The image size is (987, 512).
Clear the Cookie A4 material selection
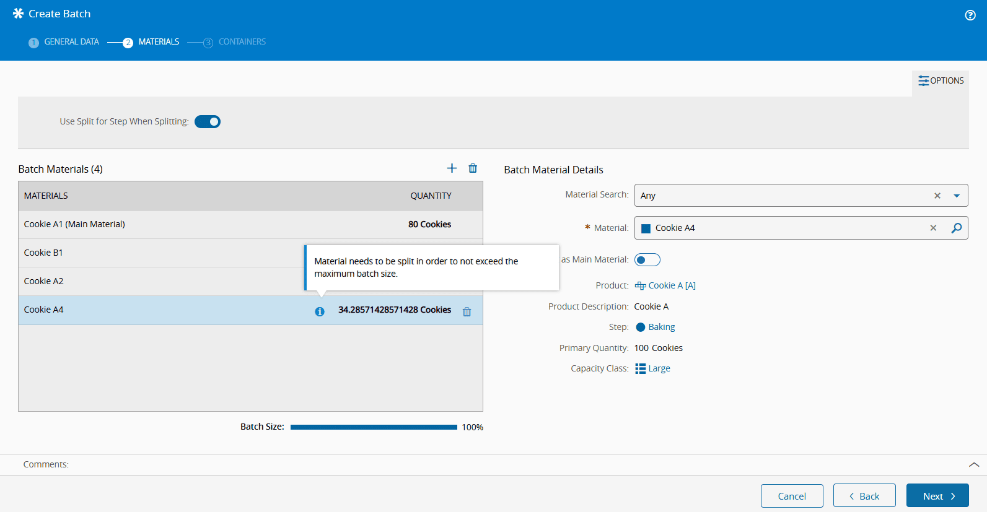pyautogui.click(x=933, y=228)
